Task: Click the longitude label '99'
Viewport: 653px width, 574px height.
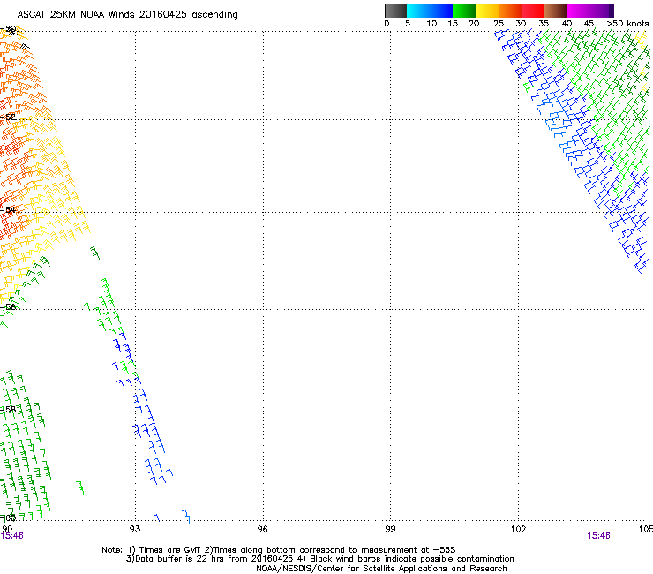Action: click(390, 529)
